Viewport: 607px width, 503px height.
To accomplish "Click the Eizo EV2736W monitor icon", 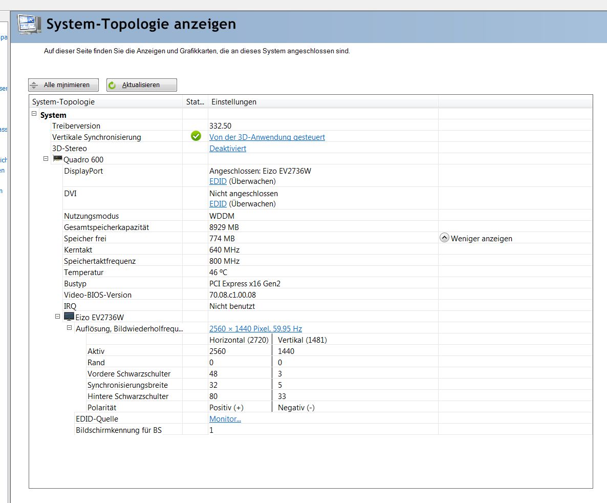I will pyautogui.click(x=69, y=317).
